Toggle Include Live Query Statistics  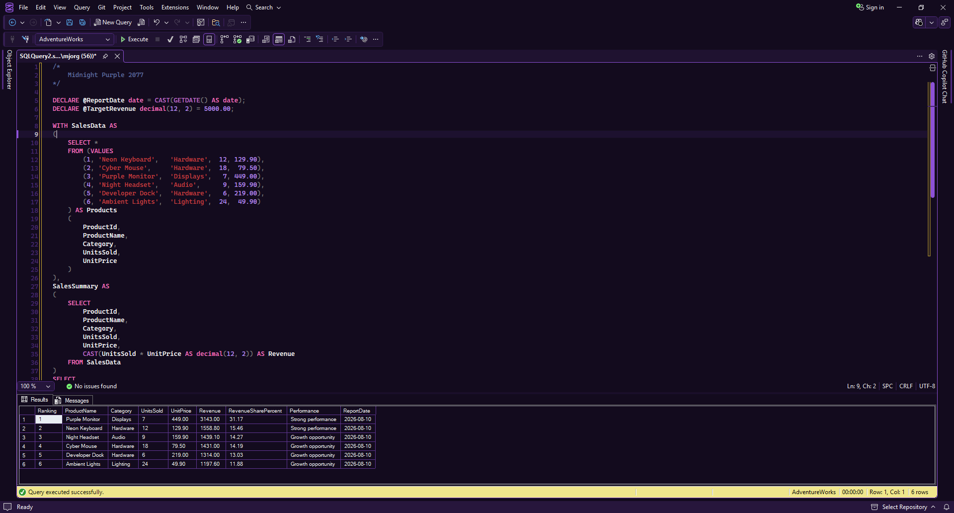tap(238, 39)
